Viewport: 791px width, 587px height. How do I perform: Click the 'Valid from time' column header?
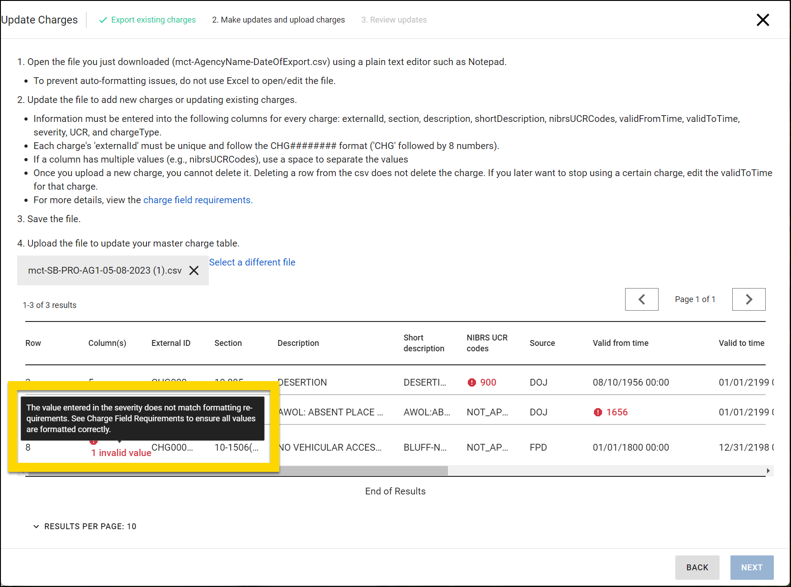coord(620,343)
